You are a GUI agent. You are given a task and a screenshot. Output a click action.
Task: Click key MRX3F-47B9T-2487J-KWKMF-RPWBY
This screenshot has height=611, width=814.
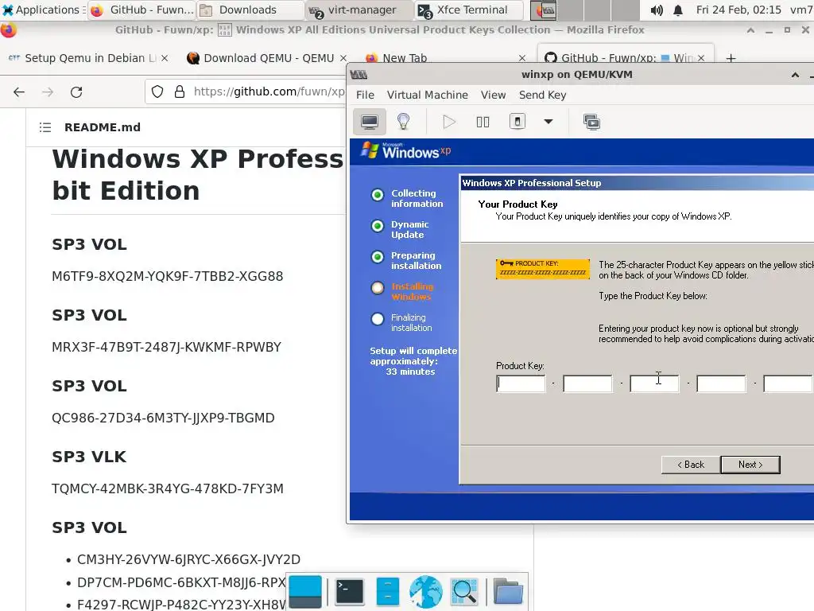click(x=166, y=347)
